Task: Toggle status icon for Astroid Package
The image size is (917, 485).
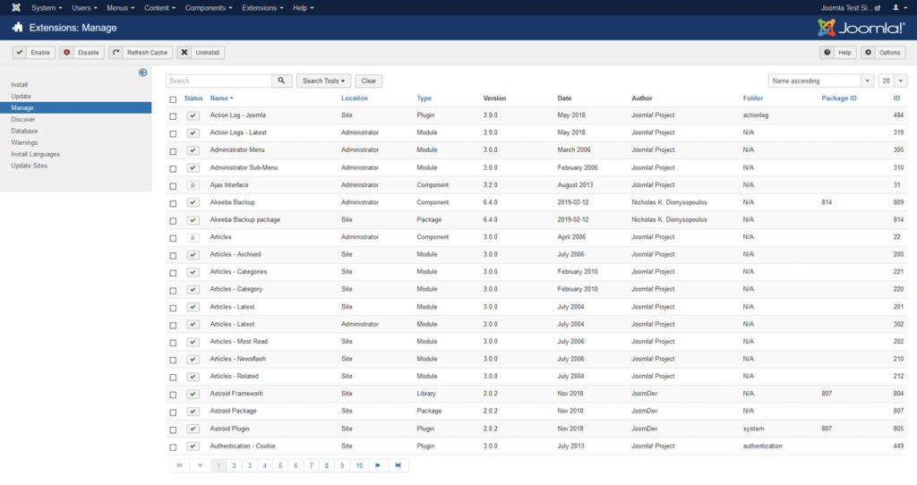Action: 193,412
